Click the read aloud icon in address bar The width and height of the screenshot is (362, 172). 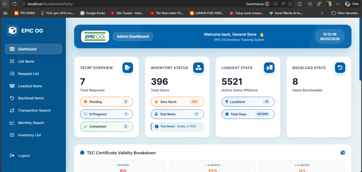pos(283,4)
